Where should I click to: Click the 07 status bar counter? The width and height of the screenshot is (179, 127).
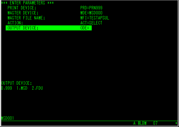tap(155, 123)
